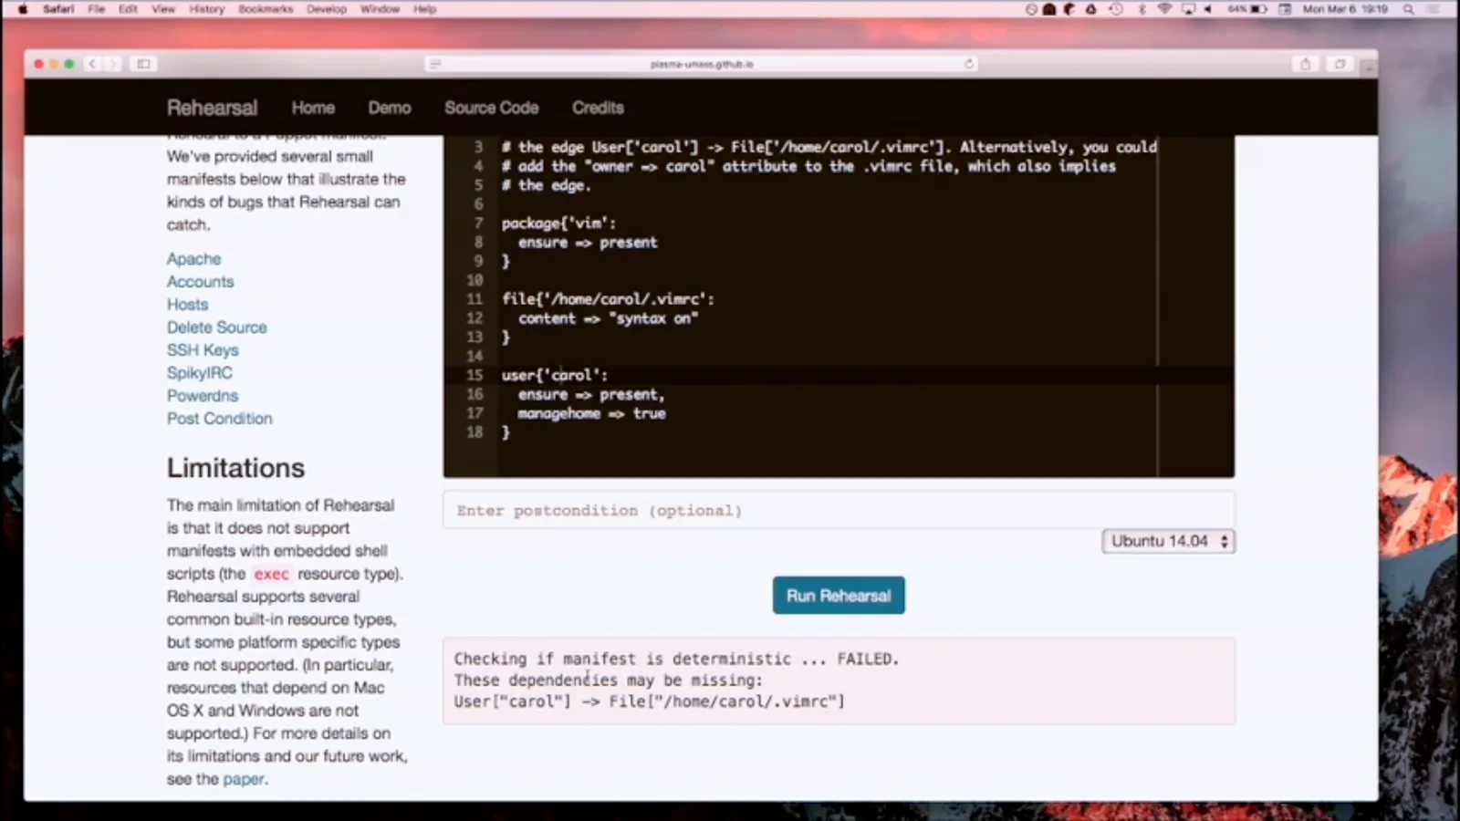Screen dimensions: 1460x821
Task: Click code line package{'vim':
Action: [x=558, y=223]
